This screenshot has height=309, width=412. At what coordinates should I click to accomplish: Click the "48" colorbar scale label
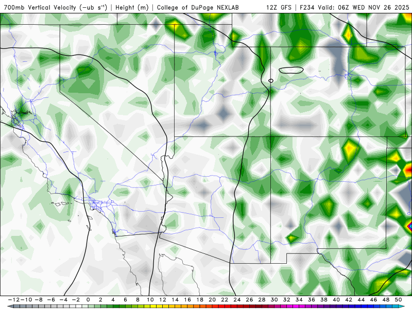click(386, 300)
